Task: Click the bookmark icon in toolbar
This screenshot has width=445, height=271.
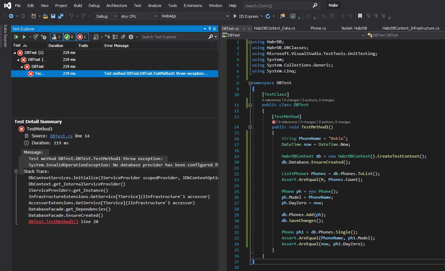Action: click(x=360, y=16)
